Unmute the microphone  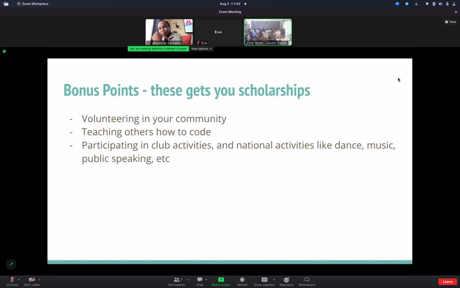click(12, 281)
